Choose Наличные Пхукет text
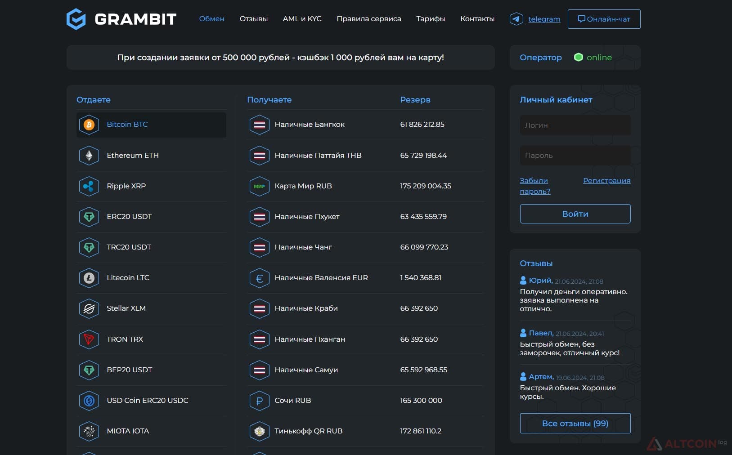The image size is (732, 455). pos(307,216)
